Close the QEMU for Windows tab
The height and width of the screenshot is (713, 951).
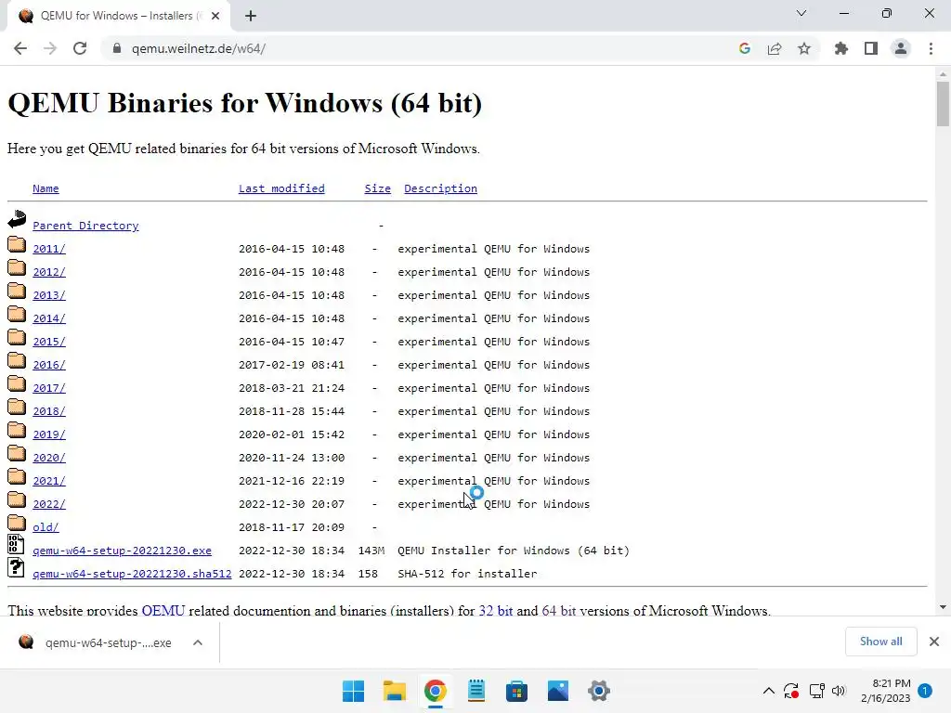pos(215,16)
